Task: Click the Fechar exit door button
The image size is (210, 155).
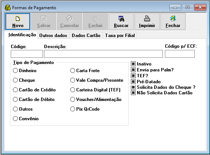Action: point(173,21)
